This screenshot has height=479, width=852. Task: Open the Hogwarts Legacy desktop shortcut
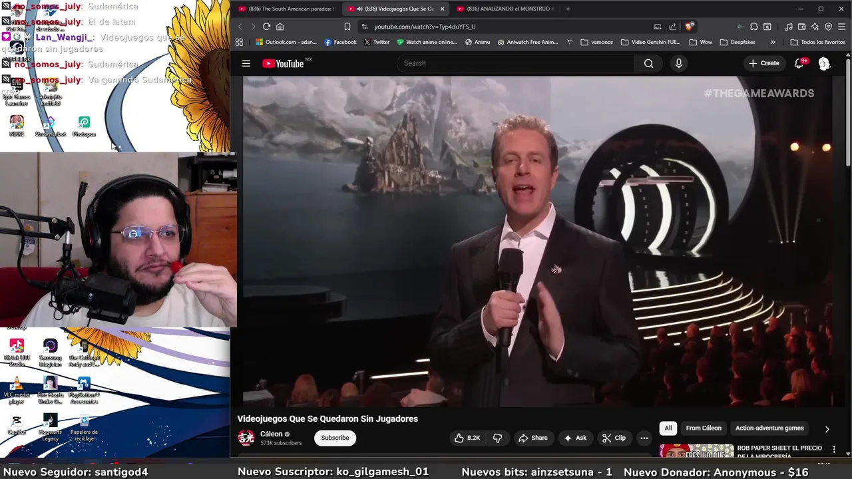tap(50, 428)
